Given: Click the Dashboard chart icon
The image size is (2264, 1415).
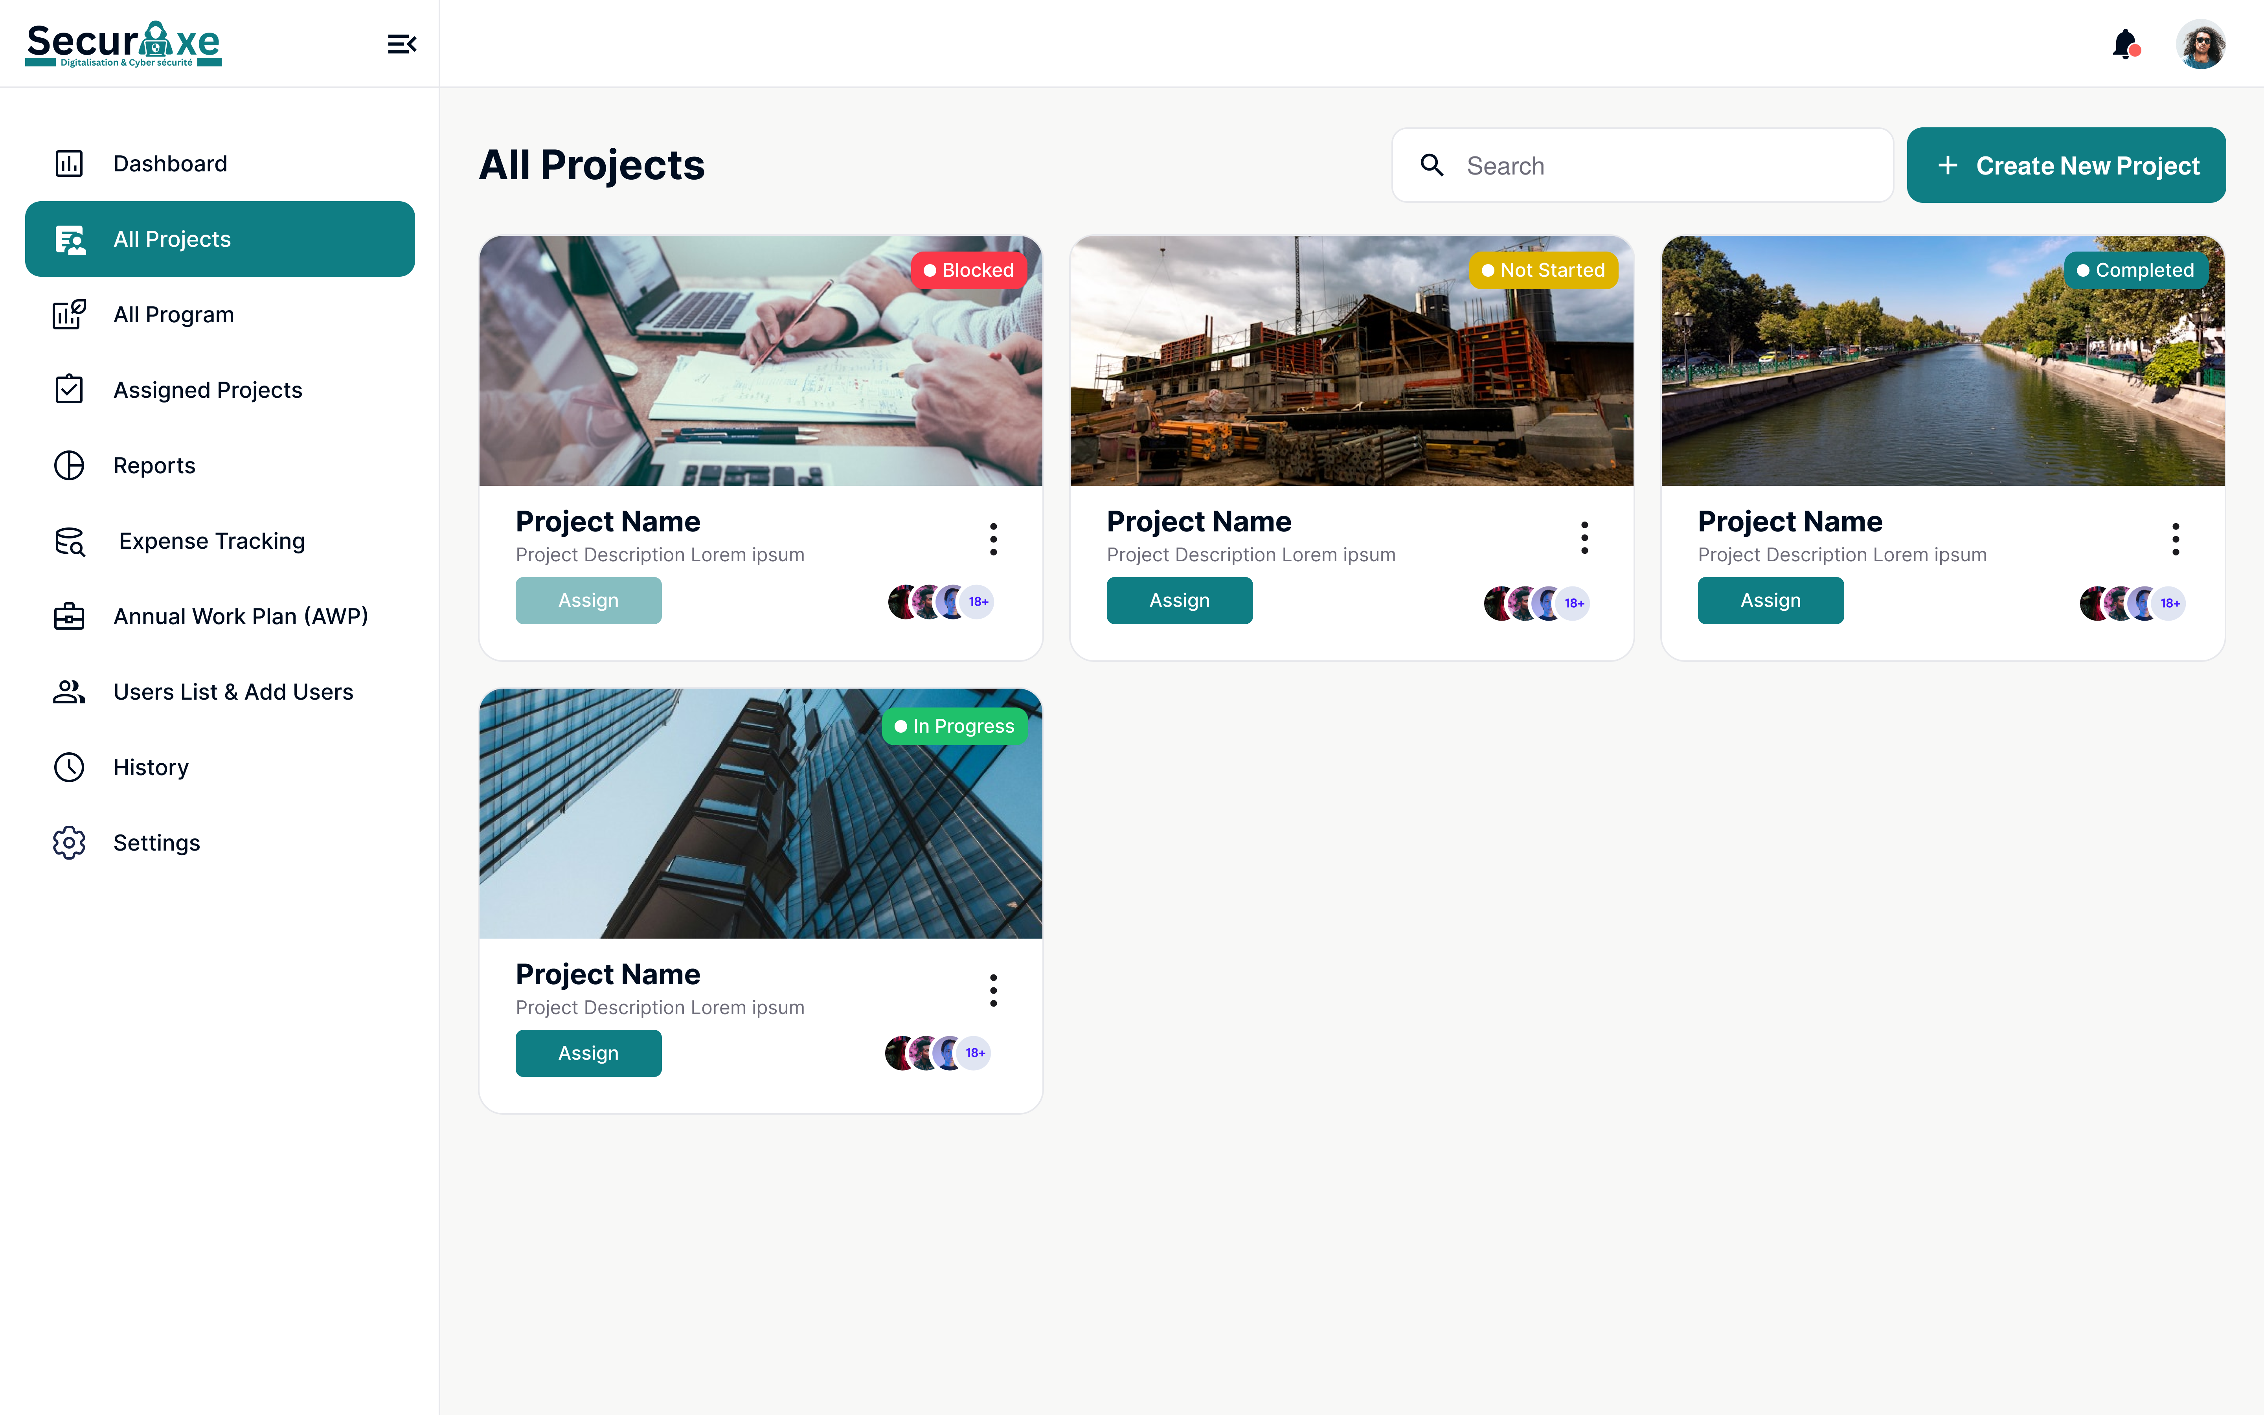Looking at the screenshot, I should coord(69,164).
